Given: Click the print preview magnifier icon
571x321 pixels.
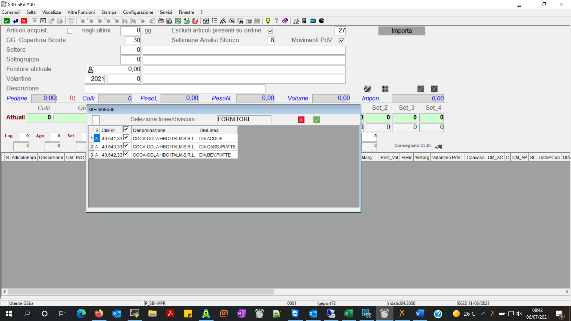Looking at the screenshot, I should (169, 21).
